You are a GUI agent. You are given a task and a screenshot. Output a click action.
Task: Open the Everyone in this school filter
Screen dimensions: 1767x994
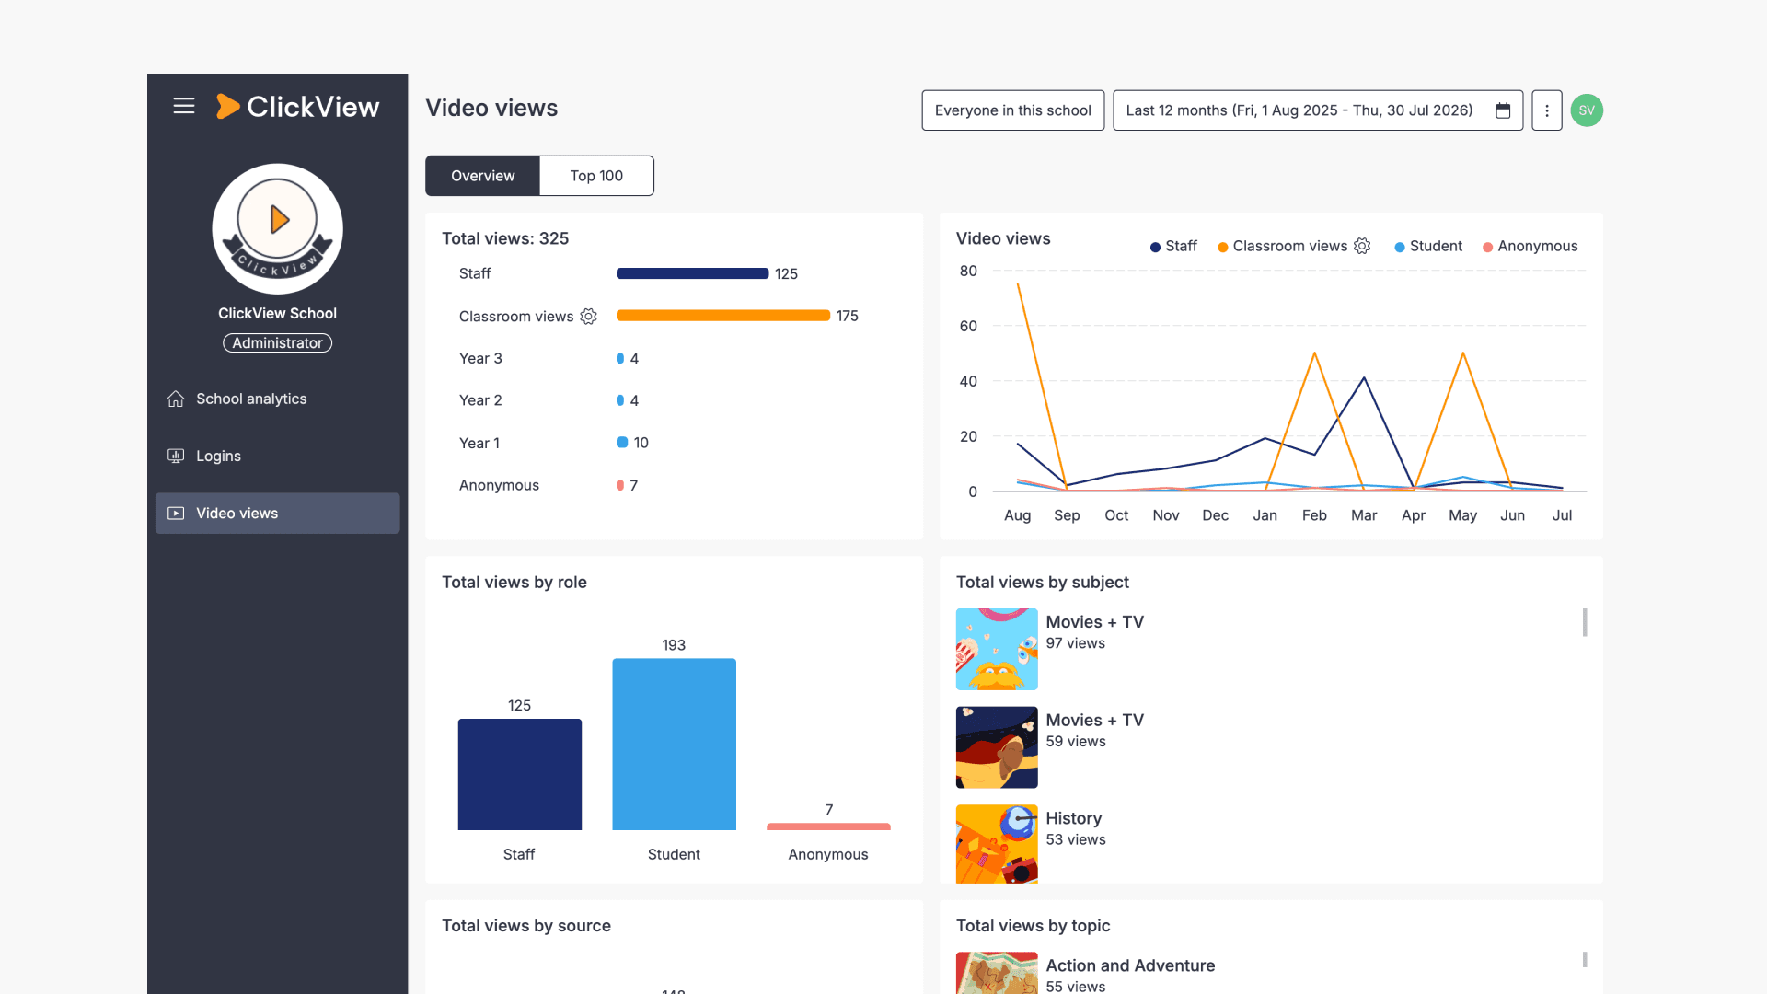click(1012, 110)
